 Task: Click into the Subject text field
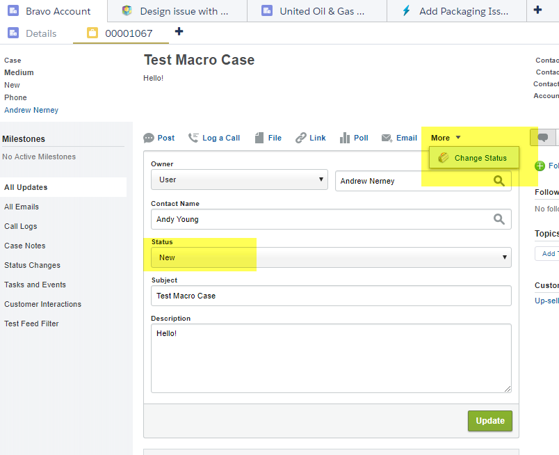330,296
